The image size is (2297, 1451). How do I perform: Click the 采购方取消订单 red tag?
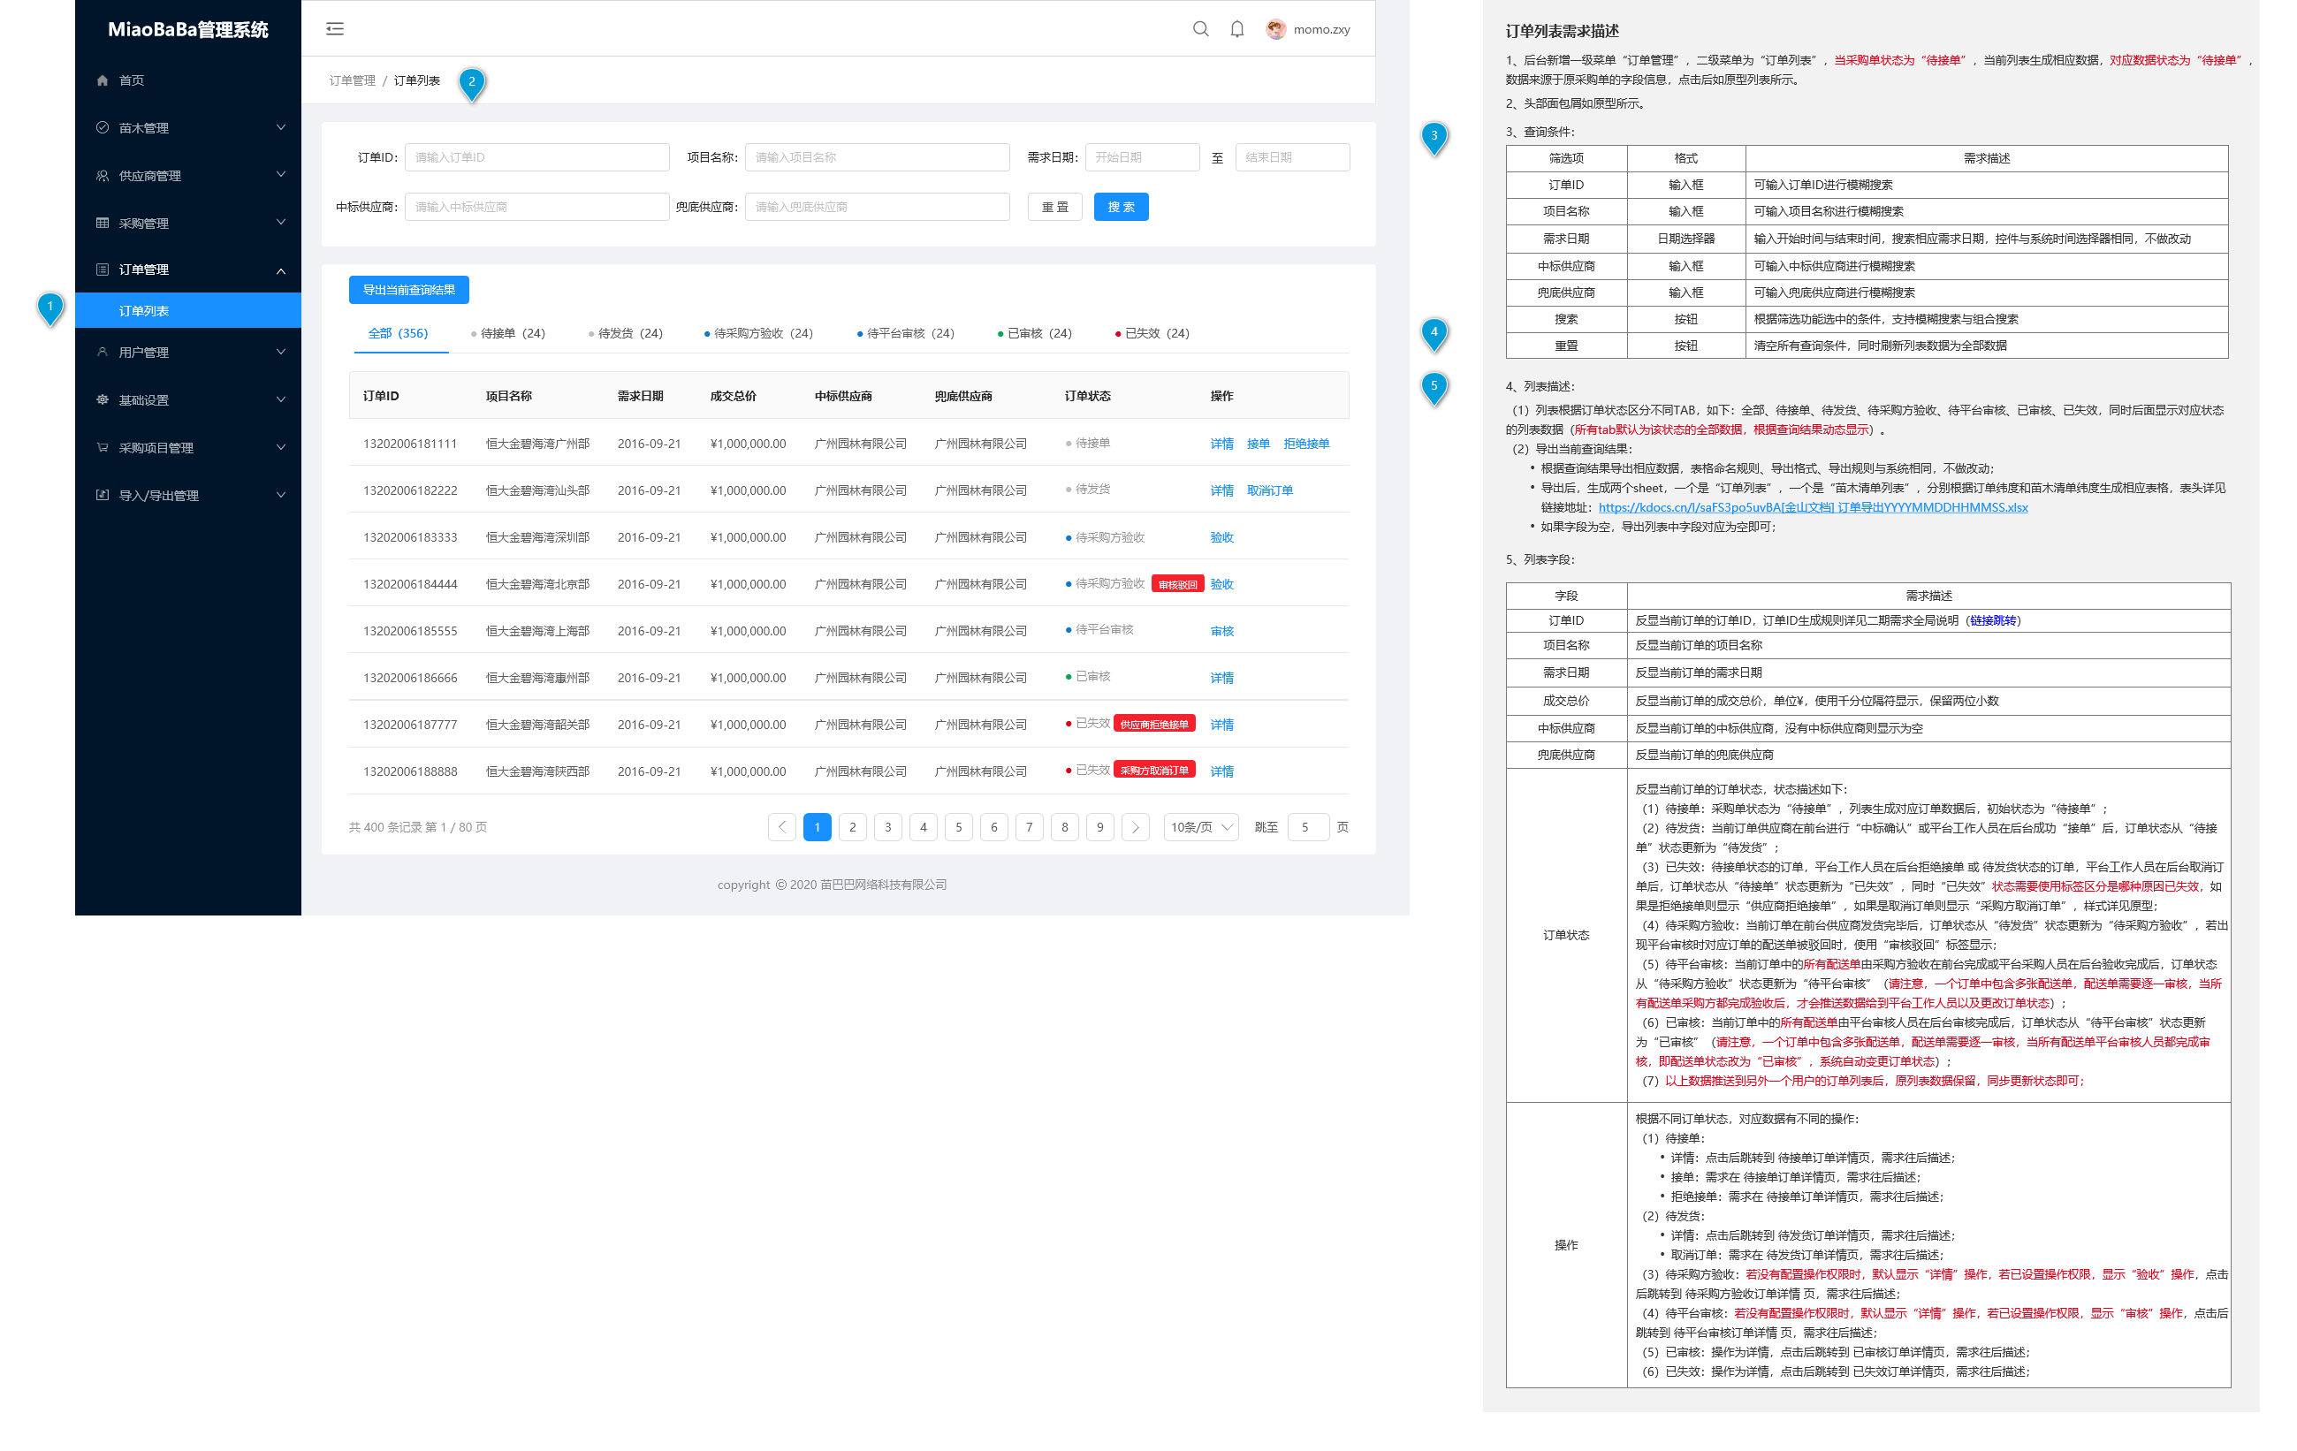[1154, 770]
